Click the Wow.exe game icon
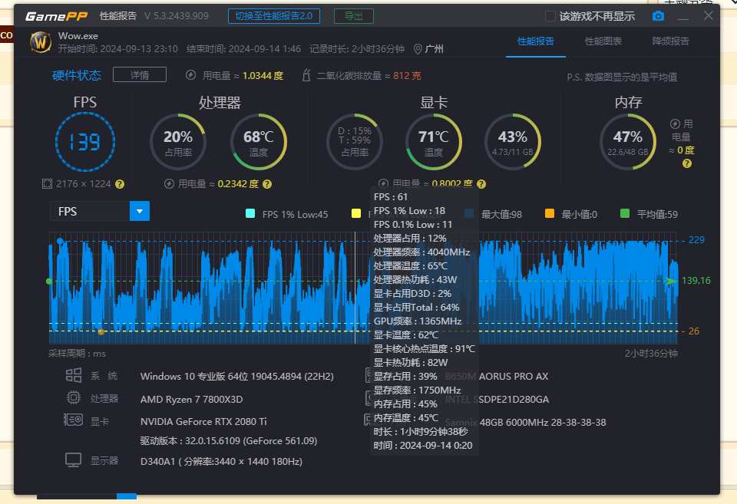This screenshot has height=504, width=737. pyautogui.click(x=41, y=41)
